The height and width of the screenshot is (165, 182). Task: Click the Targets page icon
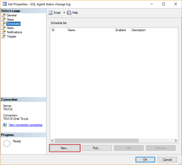3,36
